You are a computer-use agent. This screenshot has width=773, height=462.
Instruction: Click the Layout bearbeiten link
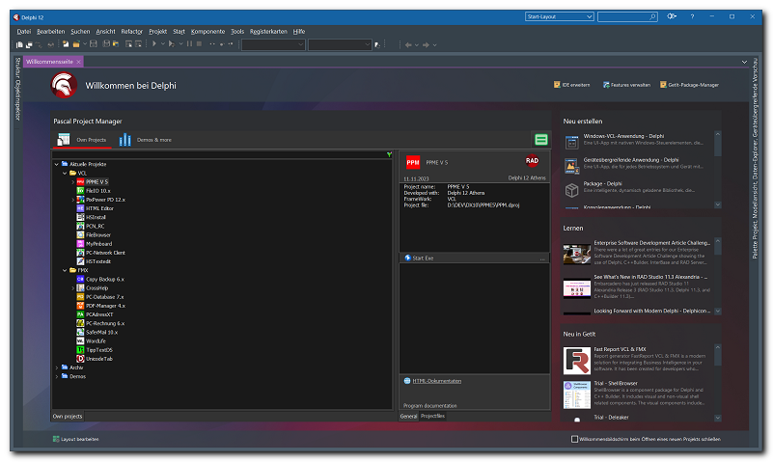pos(76,439)
